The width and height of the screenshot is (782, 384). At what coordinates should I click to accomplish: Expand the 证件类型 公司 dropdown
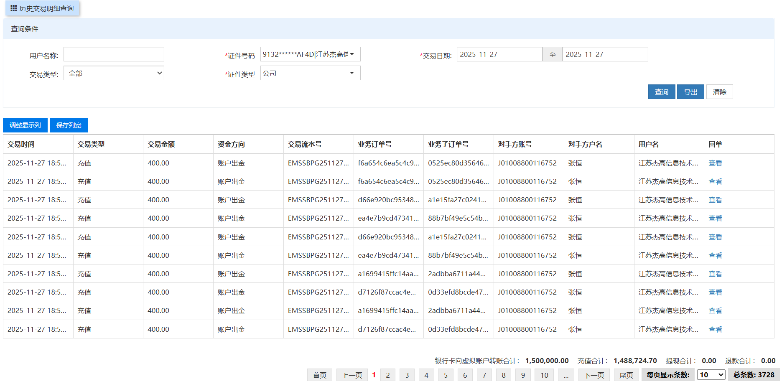[310, 73]
